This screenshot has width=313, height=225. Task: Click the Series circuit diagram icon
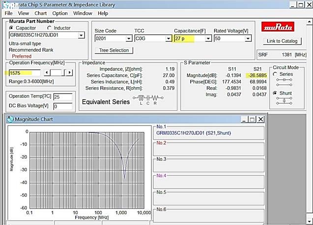coord(284,82)
